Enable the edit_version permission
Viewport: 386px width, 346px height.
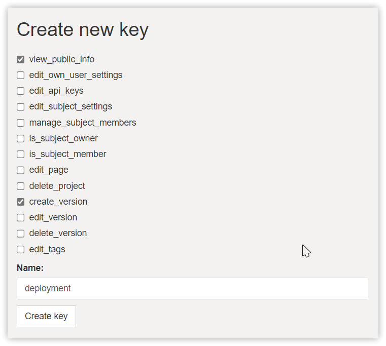point(21,218)
